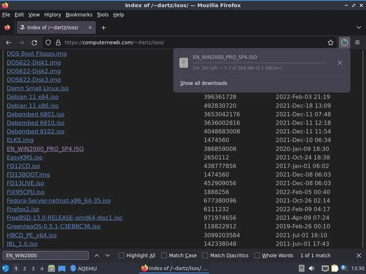Jump to previous find match
Image resolution: width=366 pixels, height=274 pixels.
tap(97, 255)
